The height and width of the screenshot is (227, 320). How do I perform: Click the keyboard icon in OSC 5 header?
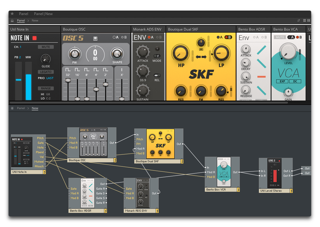pyautogui.click(x=95, y=38)
